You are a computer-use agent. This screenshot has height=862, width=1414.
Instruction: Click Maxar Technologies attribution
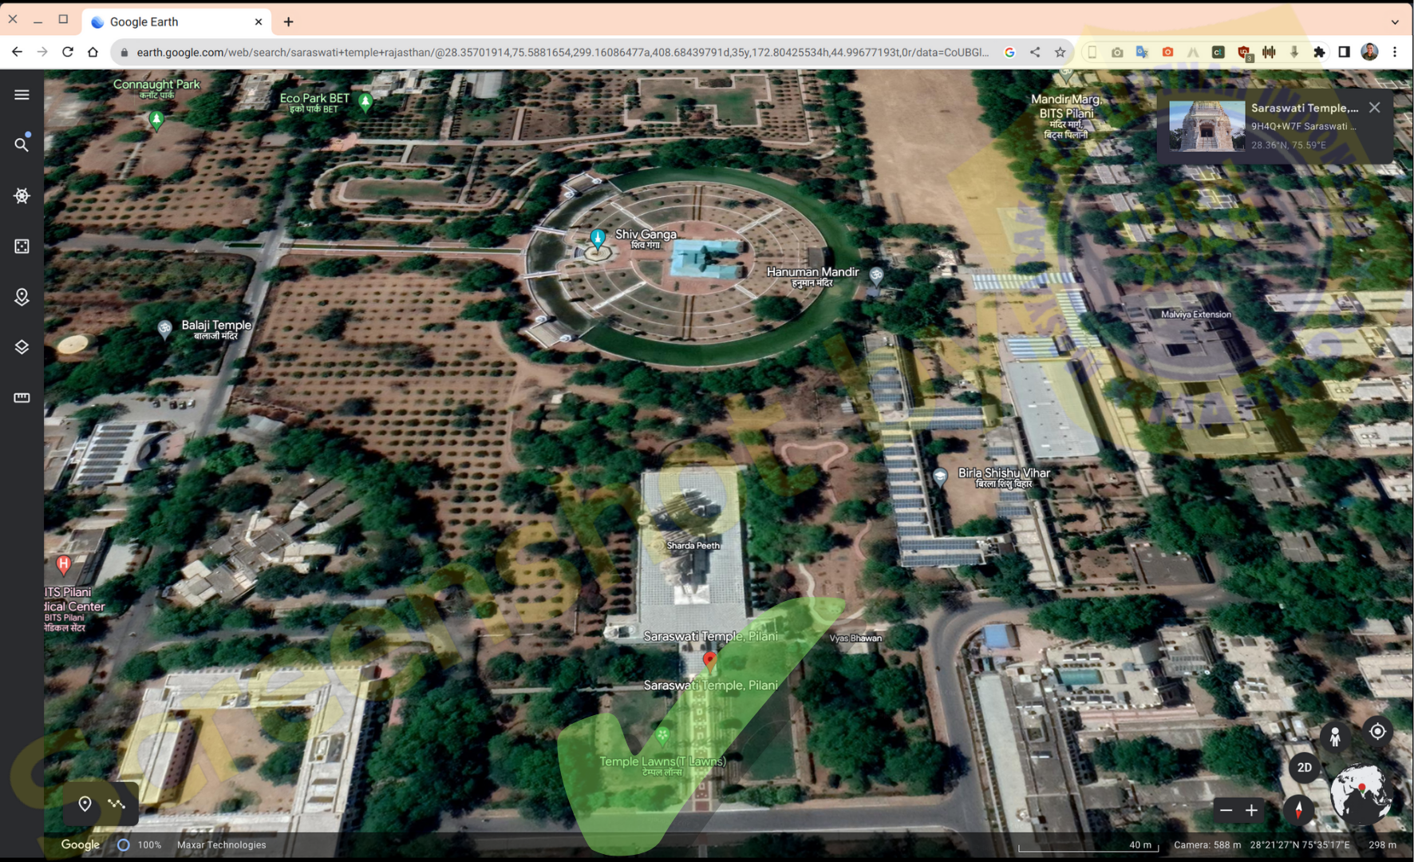221,845
